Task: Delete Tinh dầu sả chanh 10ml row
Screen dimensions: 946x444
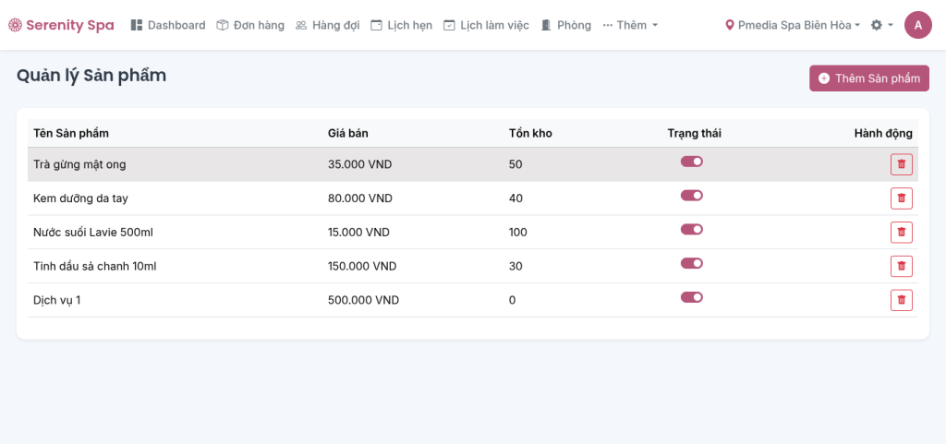Action: 901,266
